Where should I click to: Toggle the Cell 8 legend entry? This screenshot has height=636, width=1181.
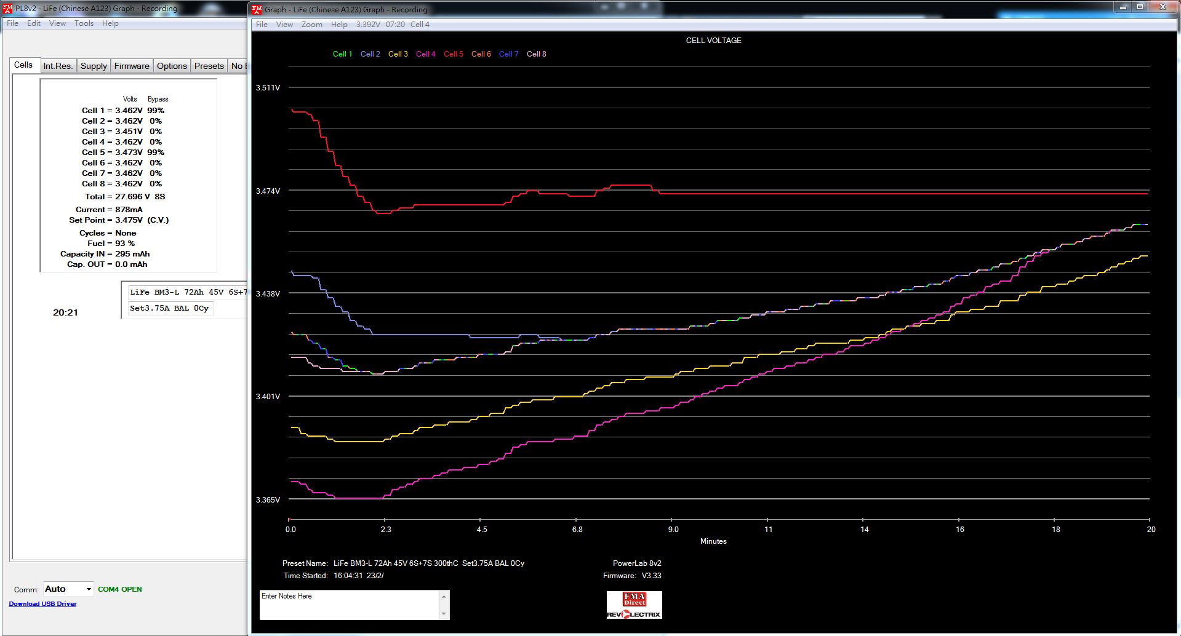tap(536, 54)
